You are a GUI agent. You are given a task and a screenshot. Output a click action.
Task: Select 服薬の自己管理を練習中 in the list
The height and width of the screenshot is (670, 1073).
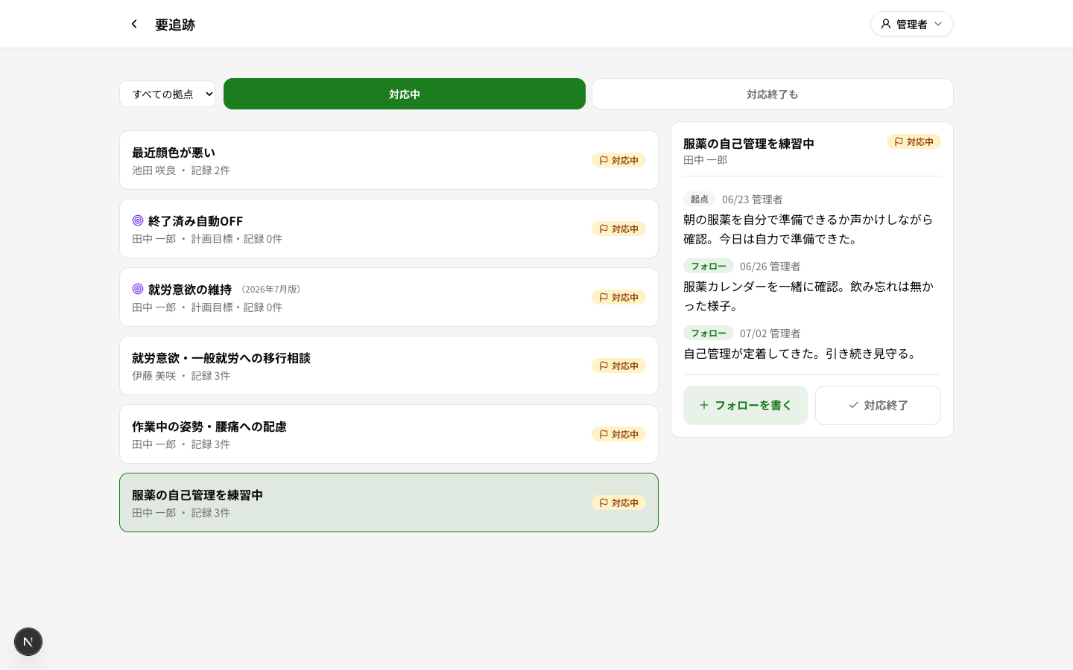(x=389, y=502)
